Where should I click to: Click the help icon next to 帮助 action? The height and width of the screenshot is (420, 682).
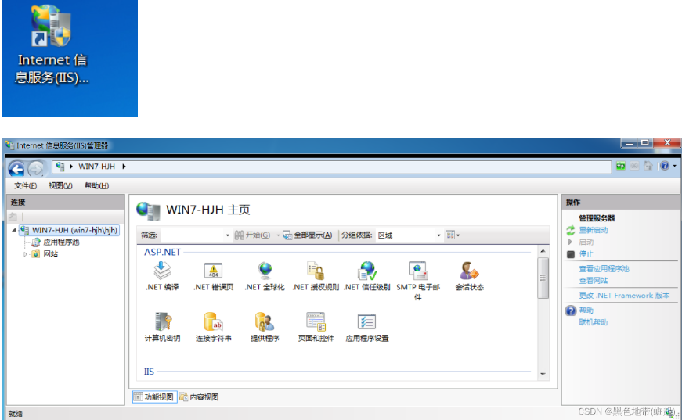(x=571, y=311)
